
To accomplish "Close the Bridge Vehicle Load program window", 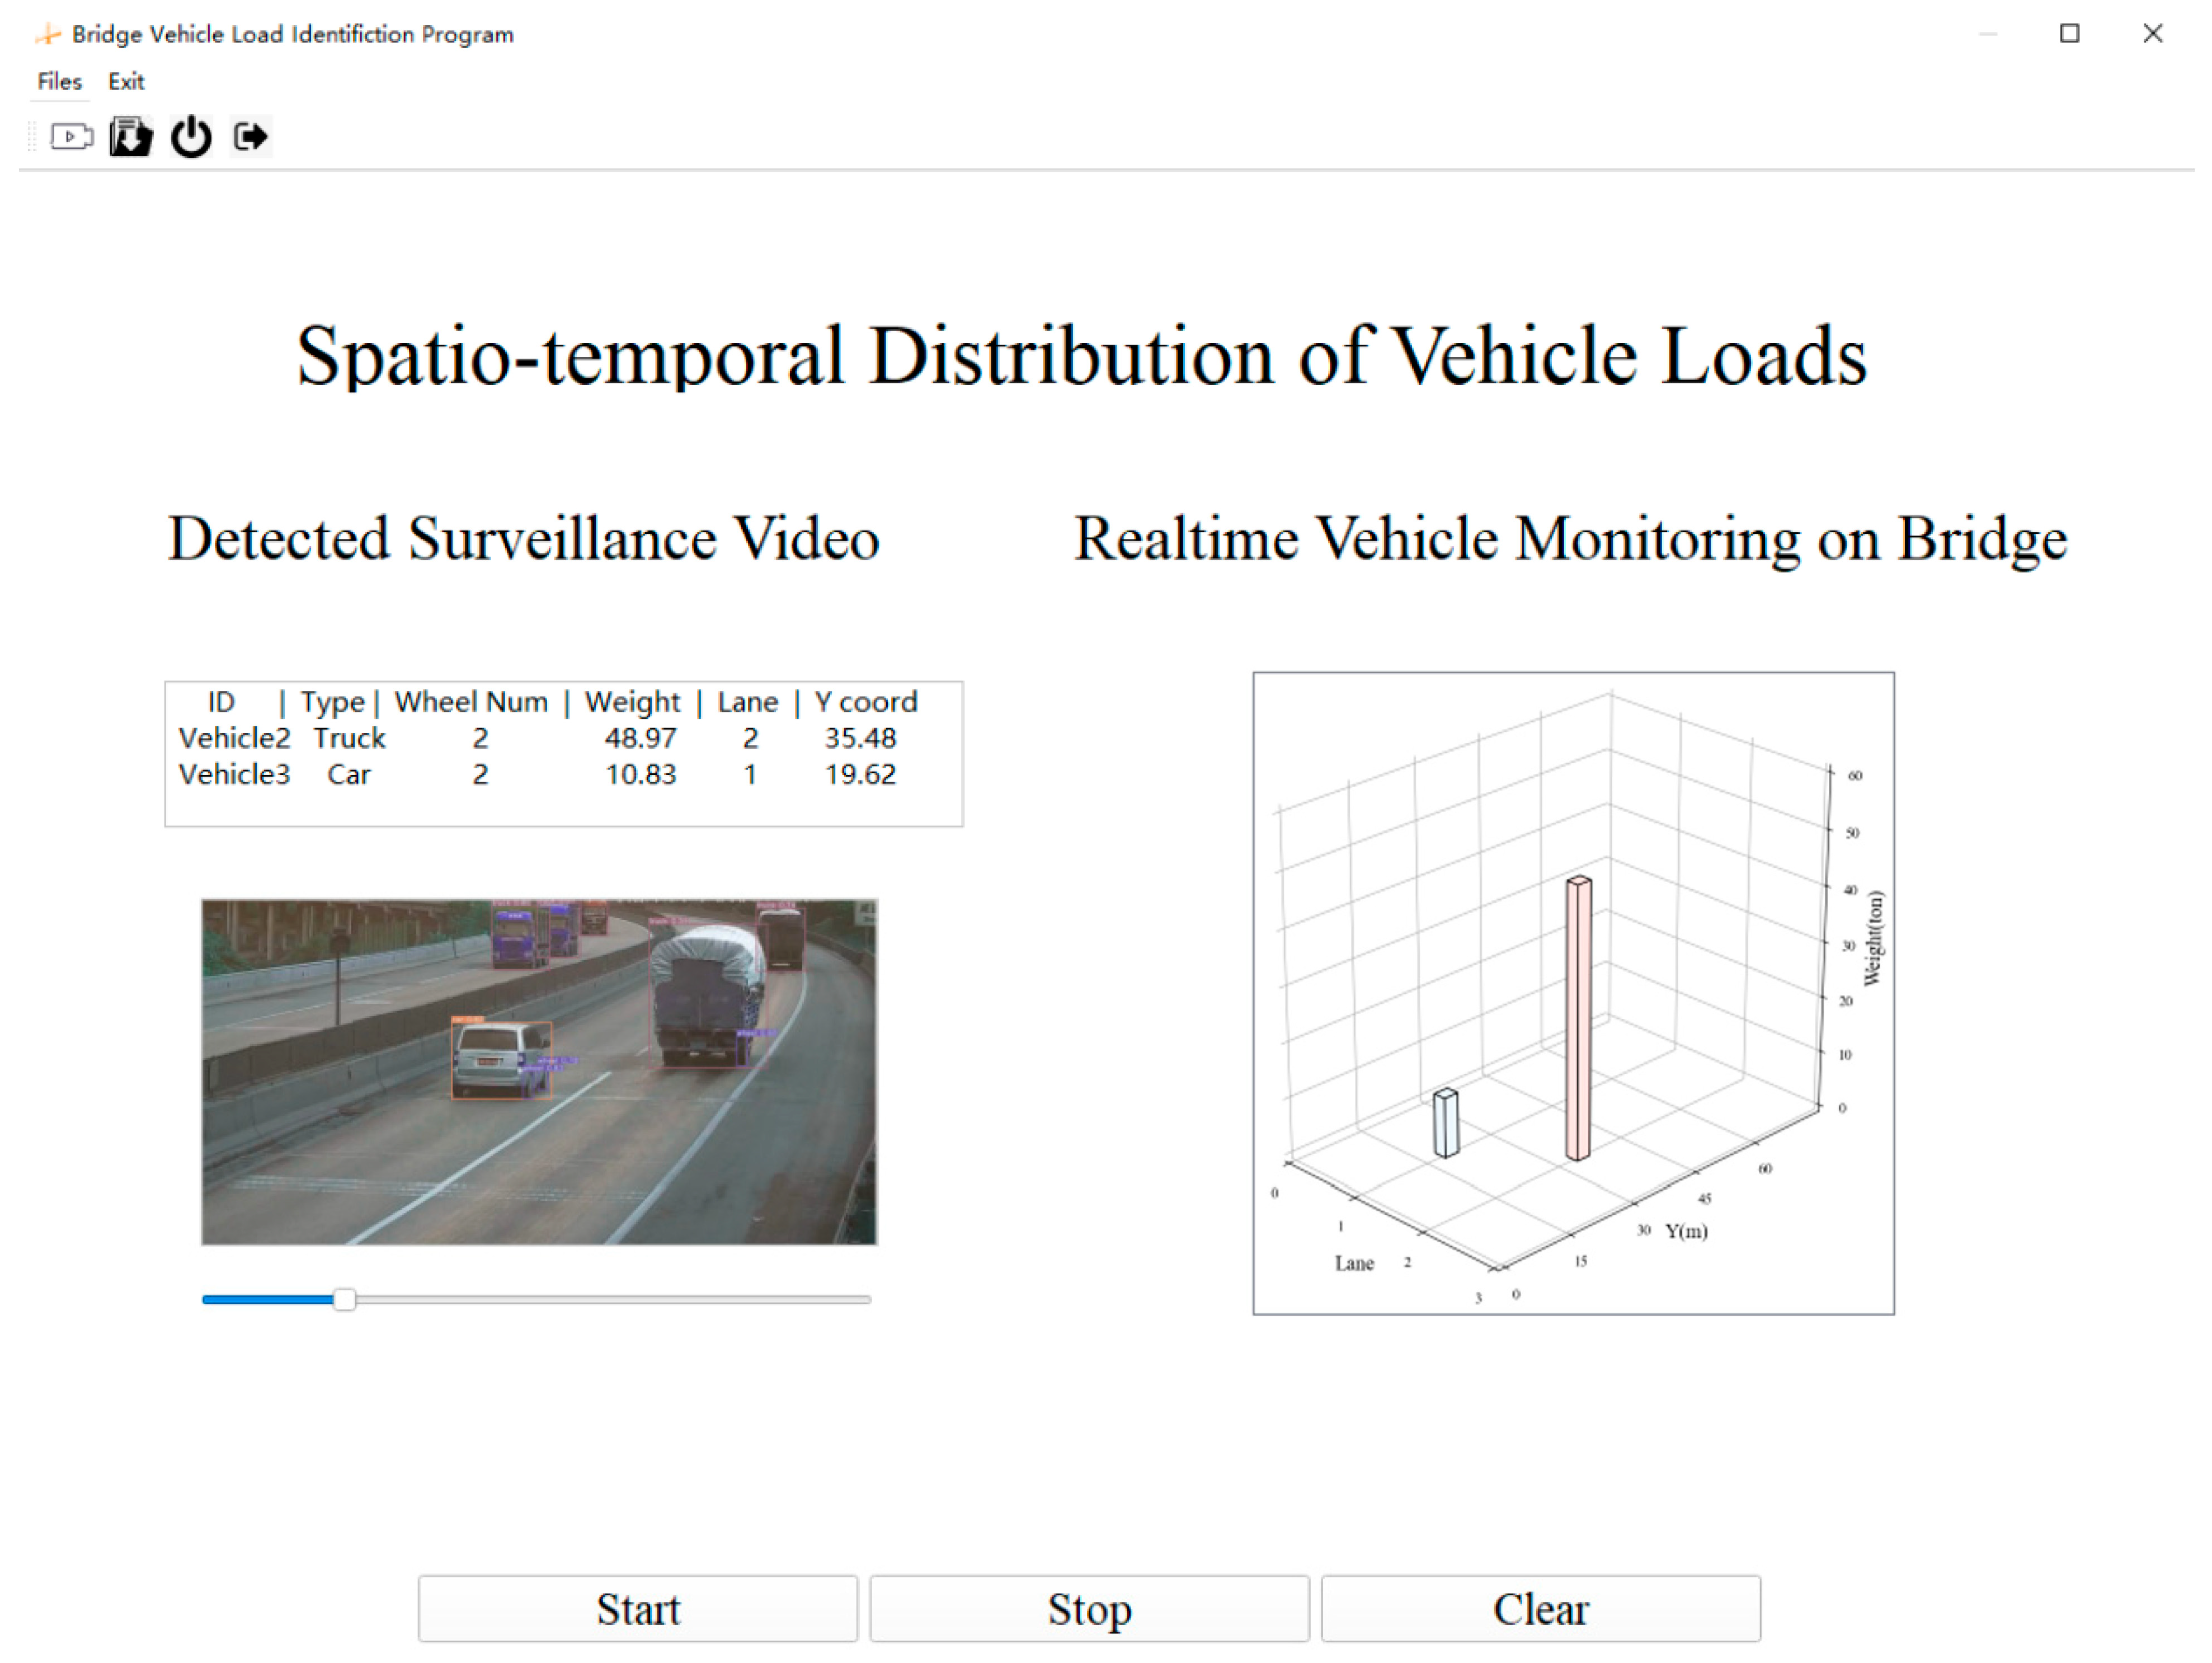I will 2152,34.
